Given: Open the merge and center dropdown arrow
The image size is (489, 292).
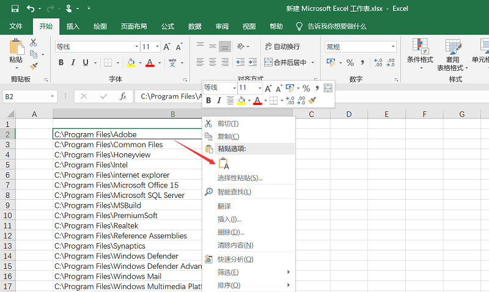Looking at the screenshot, I should click(312, 62).
